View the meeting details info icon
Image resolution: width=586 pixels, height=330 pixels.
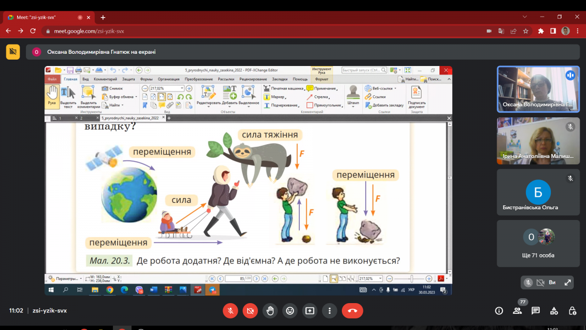(x=499, y=311)
